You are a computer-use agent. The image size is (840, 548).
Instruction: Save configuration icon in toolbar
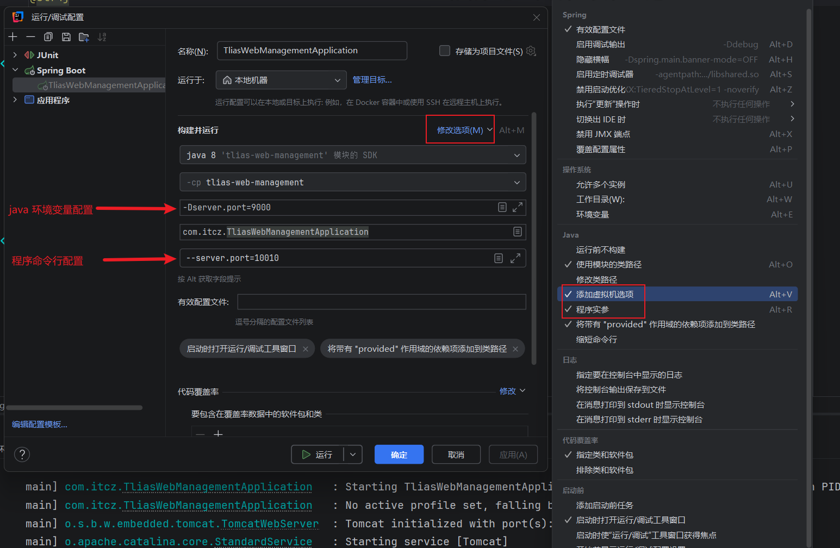tap(66, 37)
